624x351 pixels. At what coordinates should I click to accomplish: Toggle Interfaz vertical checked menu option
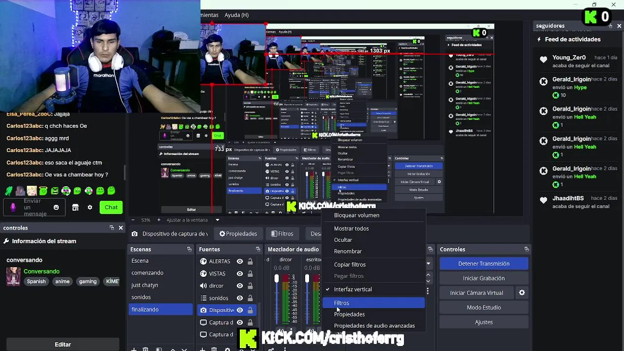(x=373, y=289)
